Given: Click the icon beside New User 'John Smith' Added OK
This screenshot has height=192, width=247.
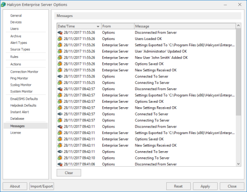Looking at the screenshot, I should (x=60, y=58).
